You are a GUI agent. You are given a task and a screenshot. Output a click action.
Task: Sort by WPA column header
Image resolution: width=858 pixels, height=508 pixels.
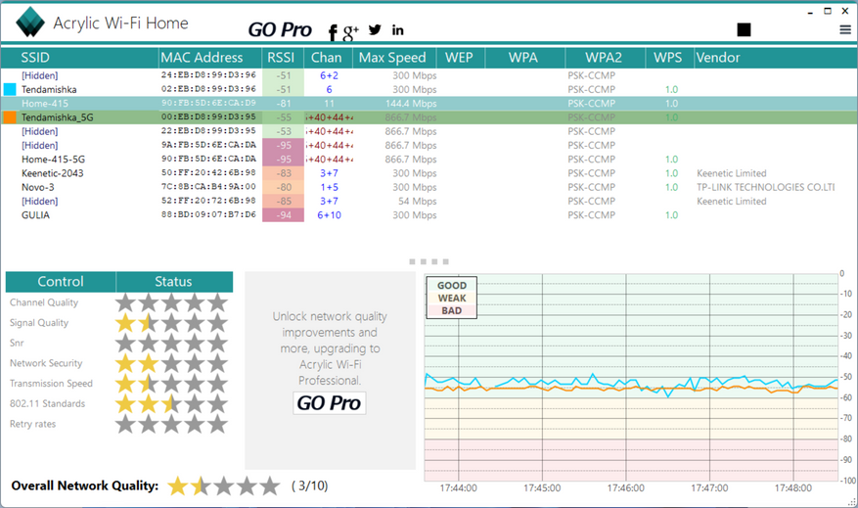click(525, 58)
